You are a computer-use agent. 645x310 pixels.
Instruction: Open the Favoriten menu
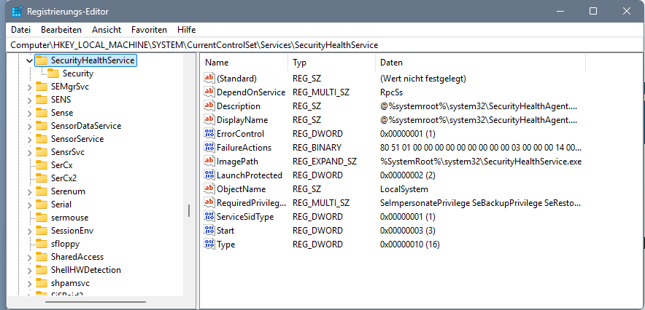[150, 30]
